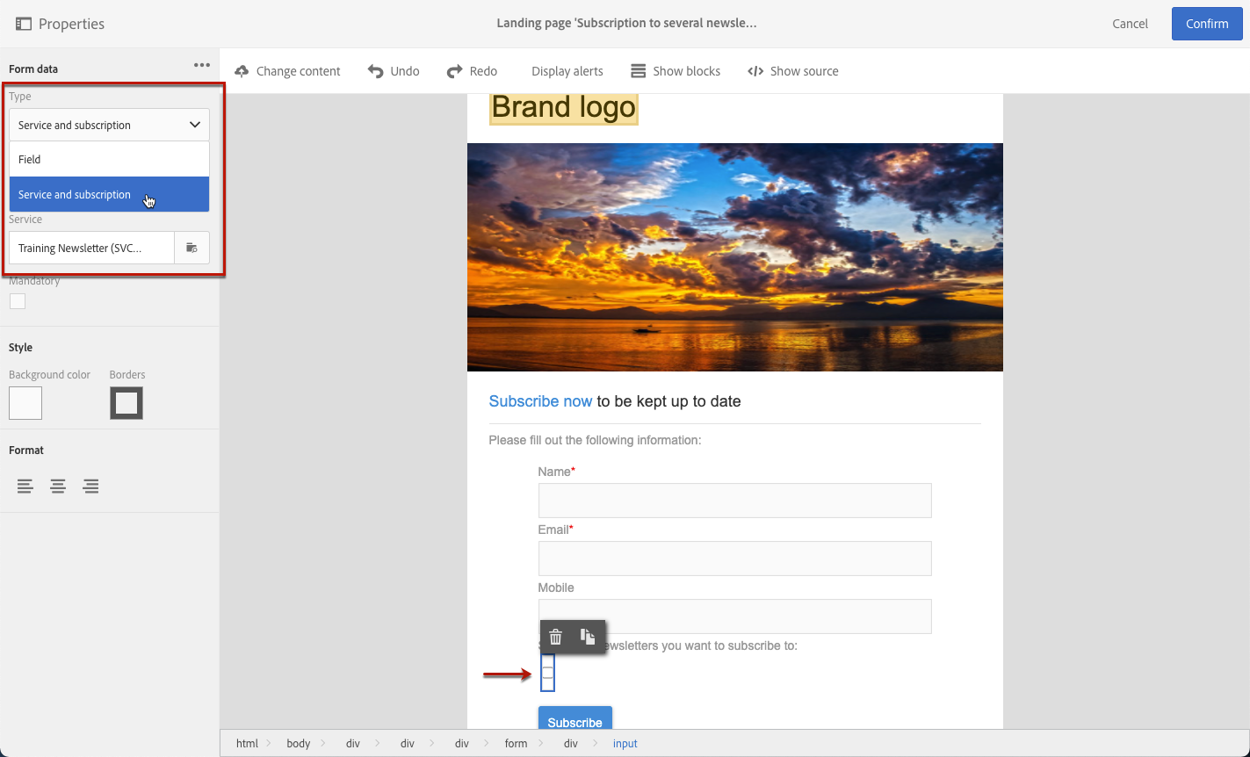The image size is (1250, 757).
Task: Click the Confirm button
Action: coord(1207,24)
